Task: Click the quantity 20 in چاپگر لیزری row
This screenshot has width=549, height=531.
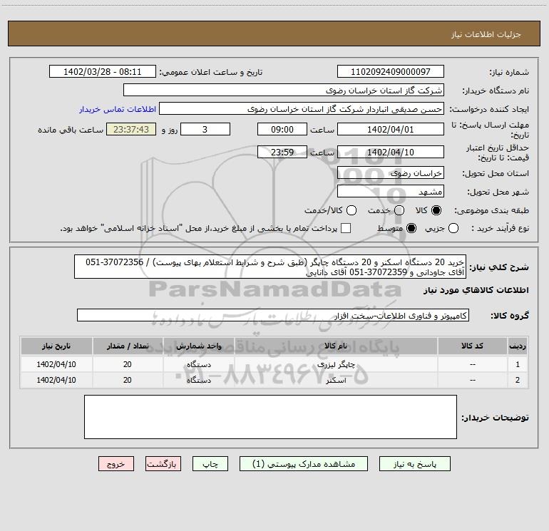Action: pyautogui.click(x=128, y=364)
